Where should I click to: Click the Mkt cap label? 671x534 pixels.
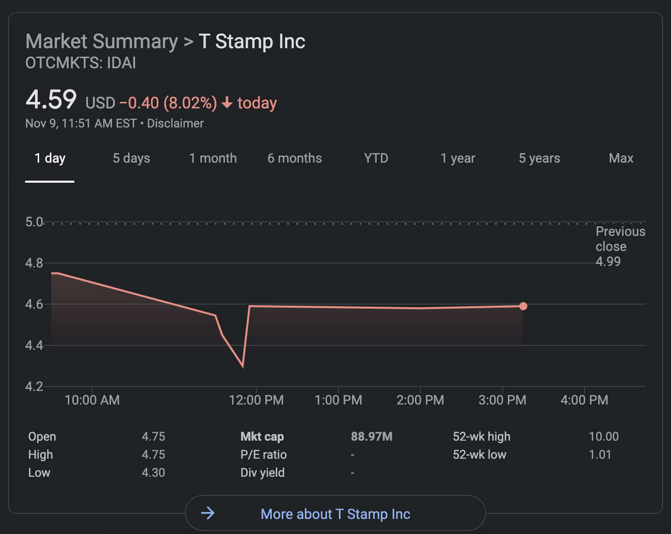coord(262,437)
